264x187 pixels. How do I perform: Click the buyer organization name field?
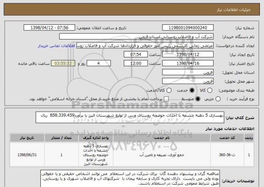tap(137, 36)
